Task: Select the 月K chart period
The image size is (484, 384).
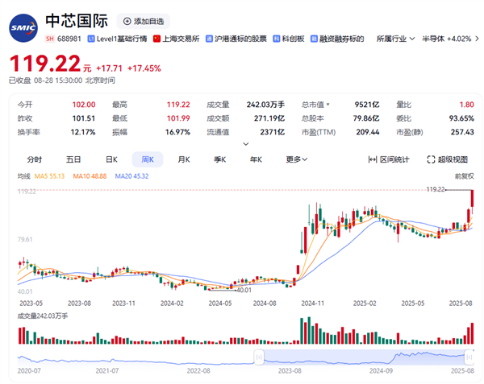Action: point(184,159)
